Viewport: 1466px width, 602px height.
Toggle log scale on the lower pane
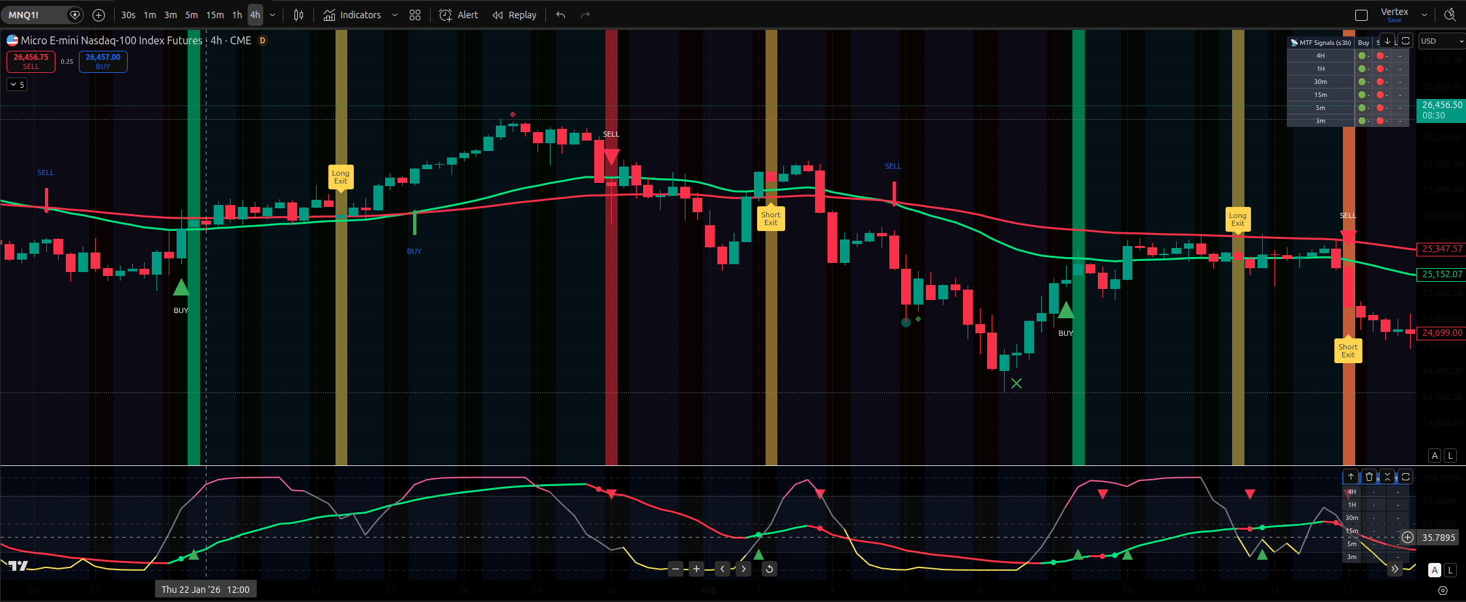point(1450,570)
